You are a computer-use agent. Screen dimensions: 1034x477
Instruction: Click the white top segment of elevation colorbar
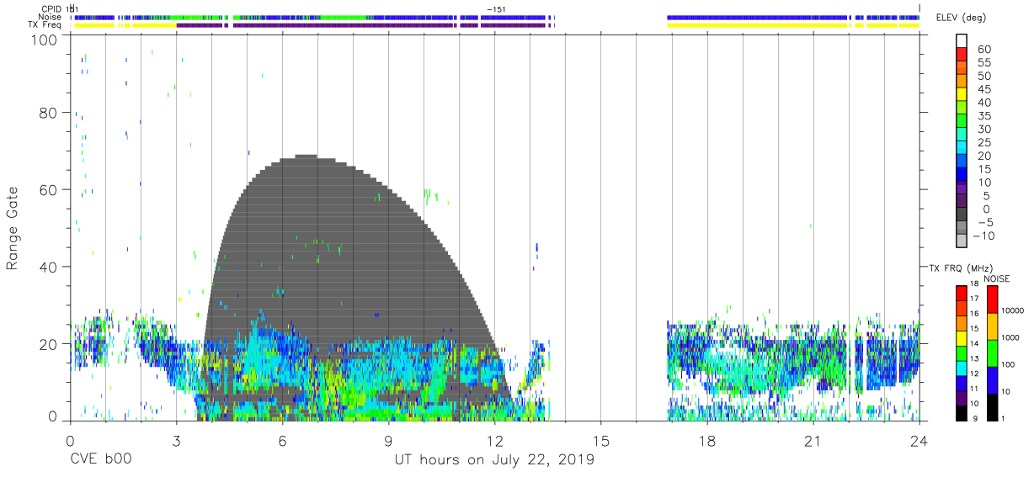(x=962, y=41)
